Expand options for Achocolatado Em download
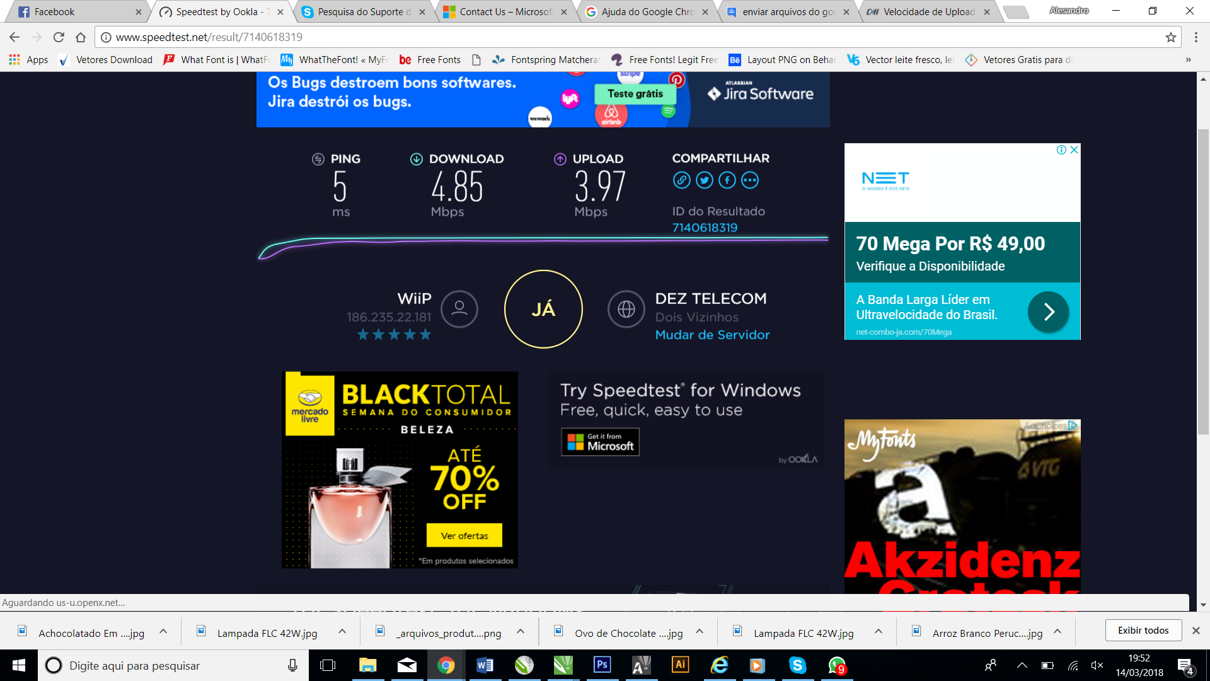The width and height of the screenshot is (1210, 681). coord(163,631)
